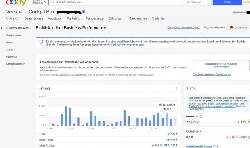Click the info icon in the Verkaufsbericht notice
Image resolution: width=250 pixels, height=148 pixels.
41,42
